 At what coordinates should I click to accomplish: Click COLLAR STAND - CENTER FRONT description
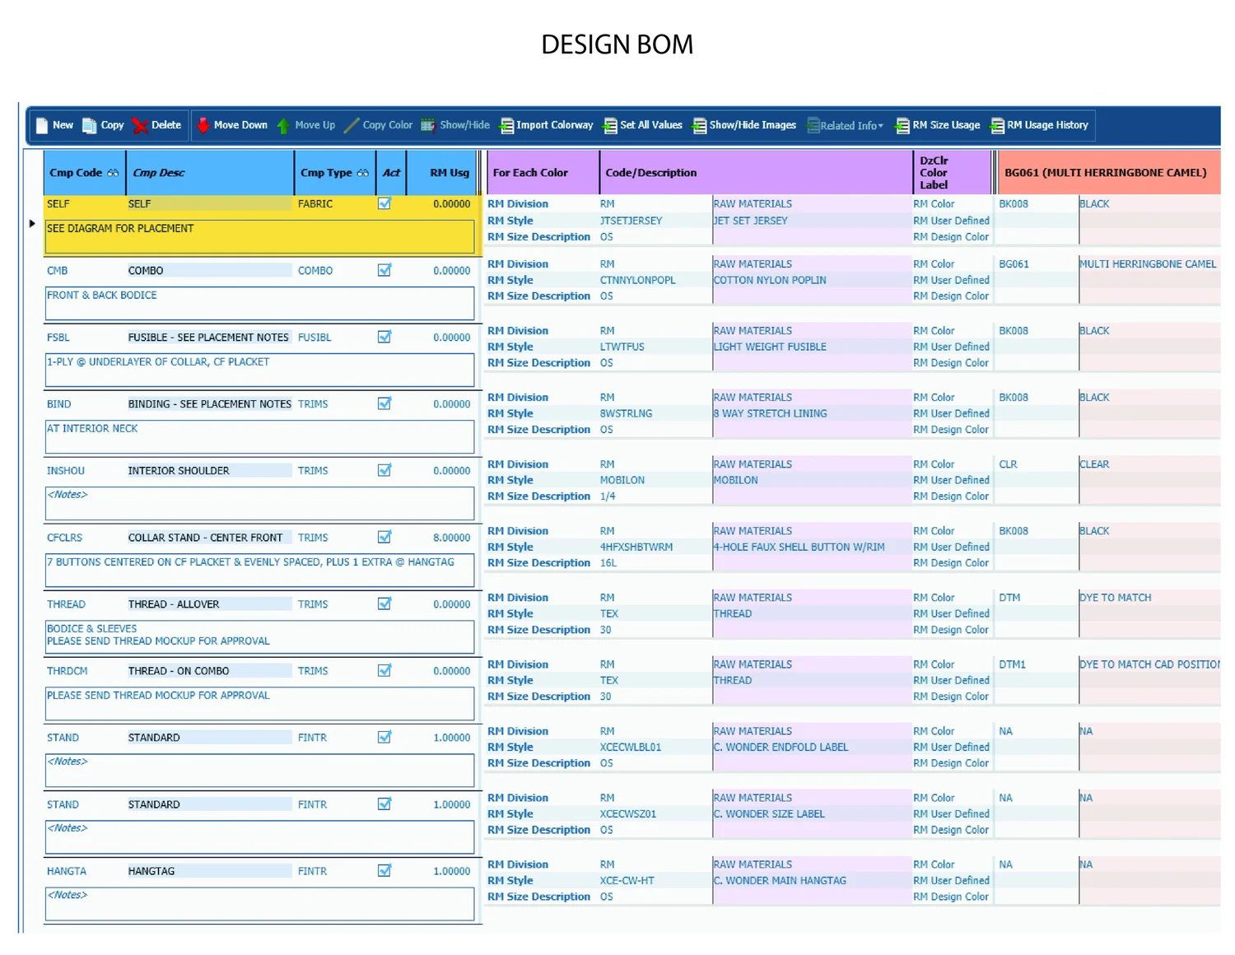click(205, 538)
